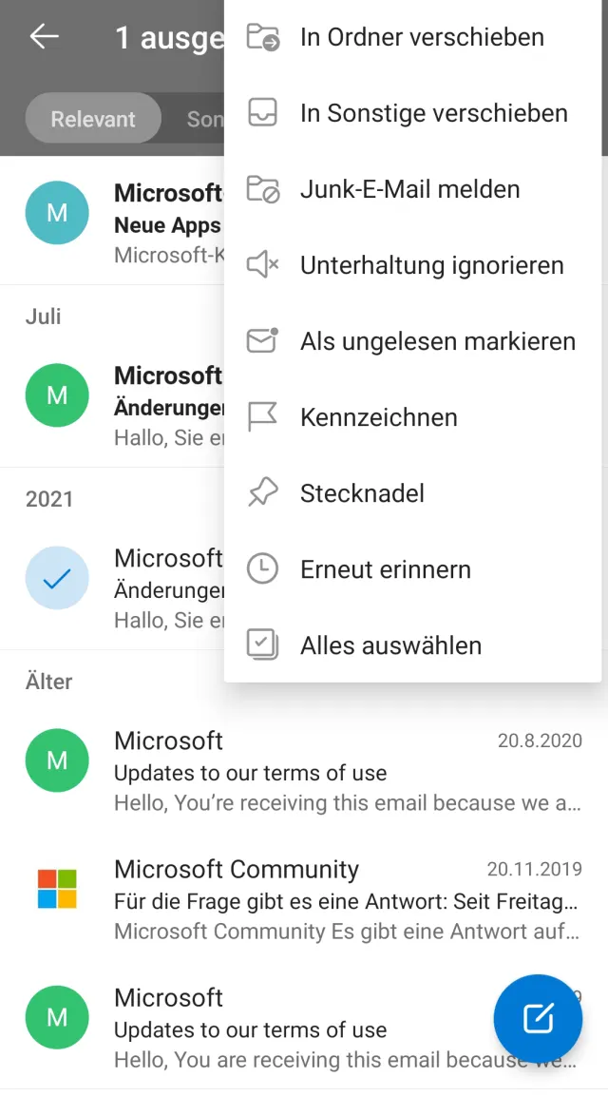Click the pin icon next to Stecknadel
The height and width of the screenshot is (1096, 608).
tap(262, 493)
